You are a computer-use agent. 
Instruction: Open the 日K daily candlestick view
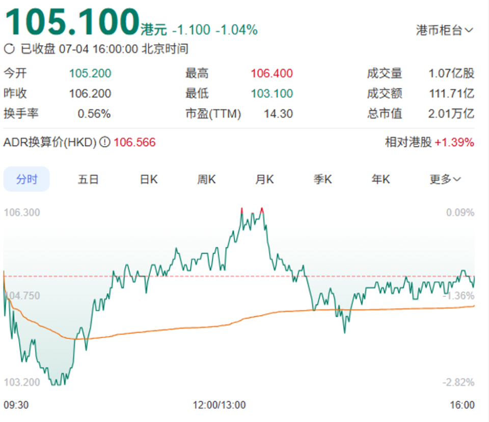point(148,179)
